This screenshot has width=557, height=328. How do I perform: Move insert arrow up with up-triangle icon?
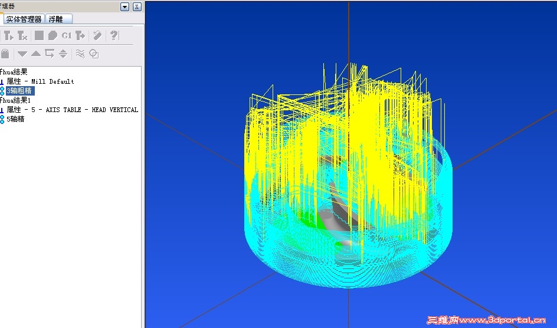(36, 54)
